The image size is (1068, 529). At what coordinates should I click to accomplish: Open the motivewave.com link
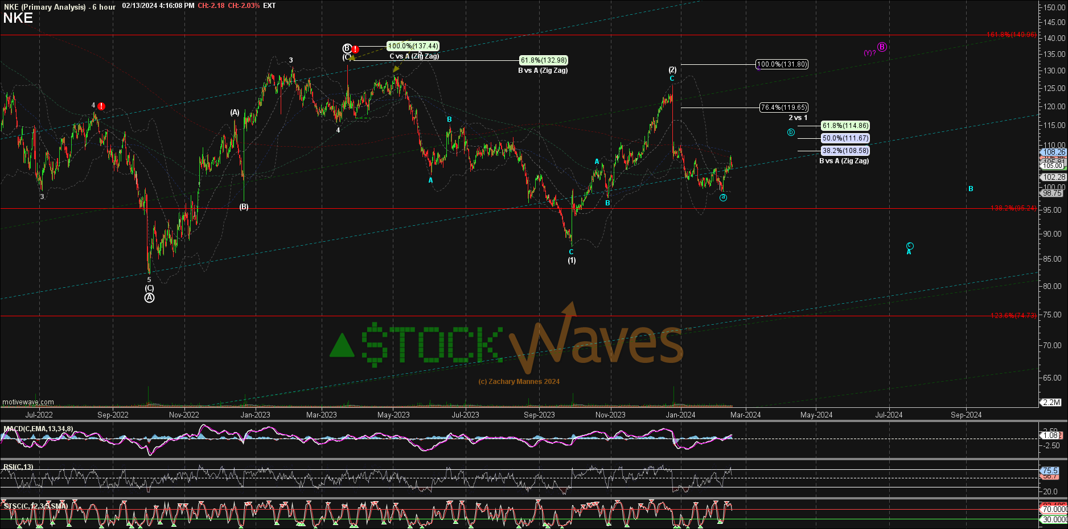coord(28,402)
